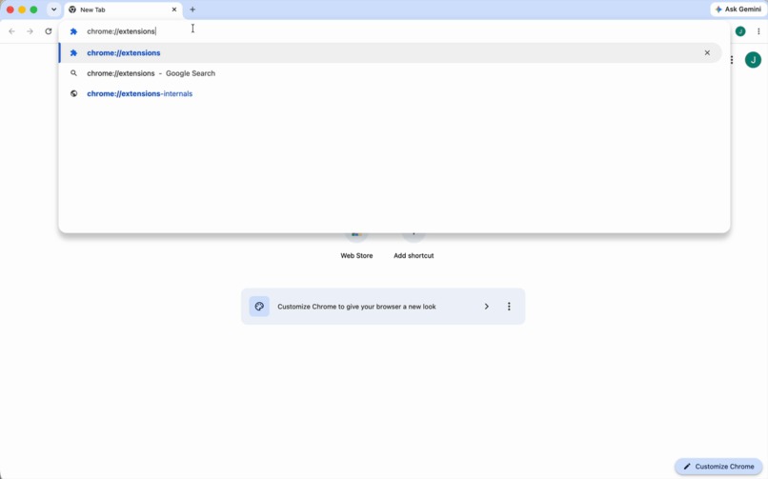Close the New Tab tab
This screenshot has width=768, height=479.
pos(173,10)
